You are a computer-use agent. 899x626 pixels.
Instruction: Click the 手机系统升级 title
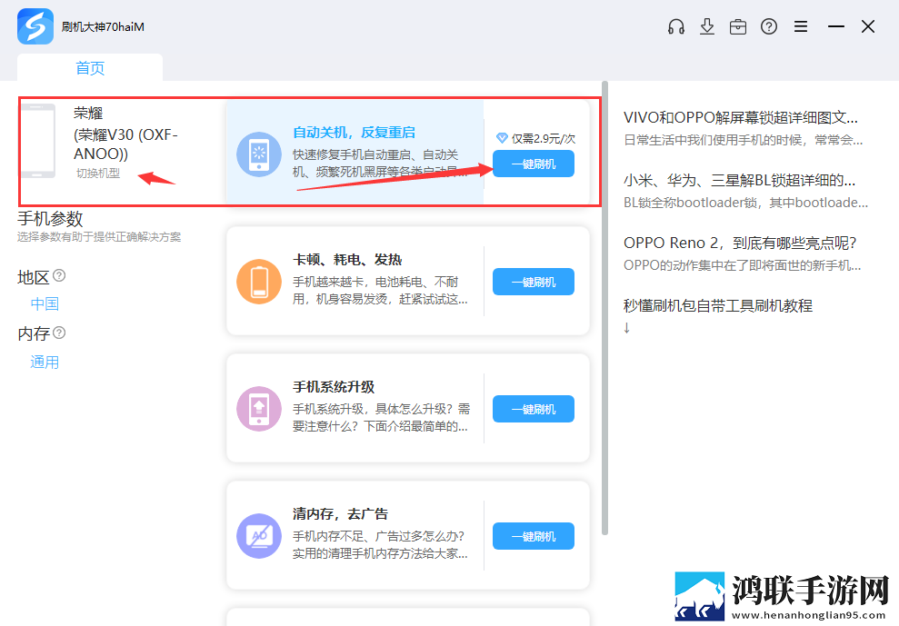click(x=334, y=387)
